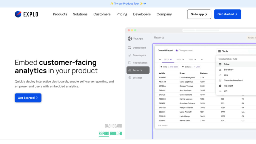Go to the Pricing page
The height and width of the screenshot is (144, 256).
[x=122, y=14]
